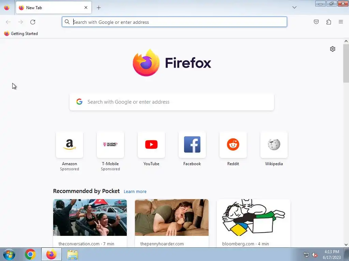
Task: Click the Wikipedia label text
Action: 274,164
